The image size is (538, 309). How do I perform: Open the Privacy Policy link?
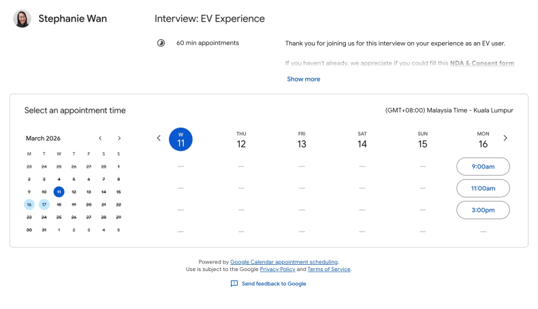277,270
